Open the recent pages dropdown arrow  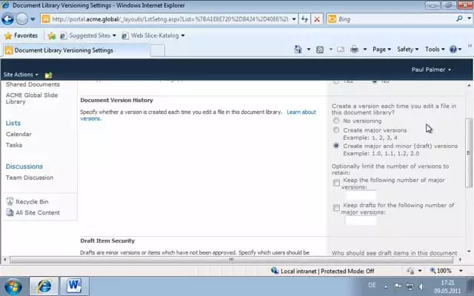pyautogui.click(x=33, y=19)
